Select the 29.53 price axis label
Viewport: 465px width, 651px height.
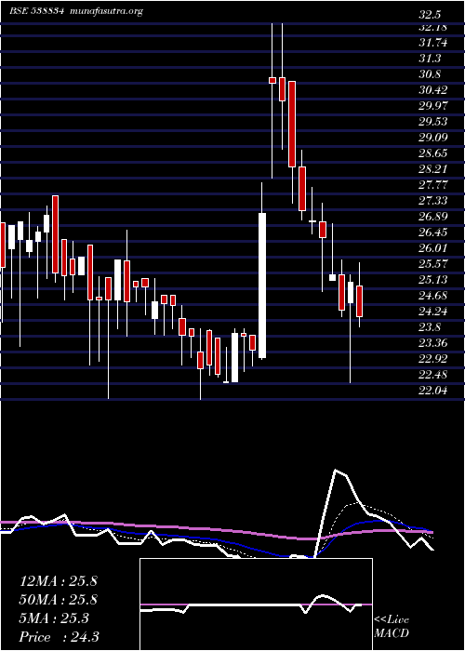tap(432, 122)
